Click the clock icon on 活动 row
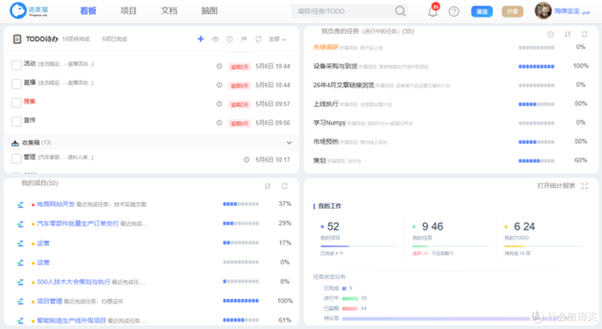The image size is (602, 329). point(219,66)
